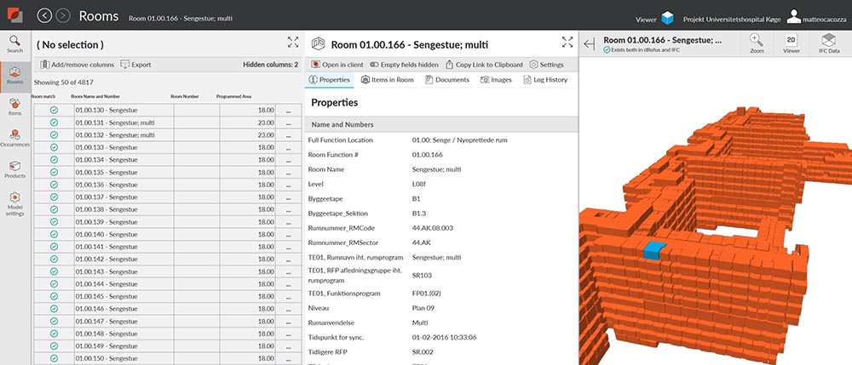Open more options for room 01.00.149

pos(289,346)
